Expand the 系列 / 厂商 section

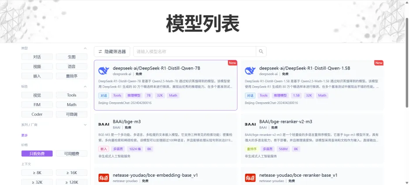click(85, 125)
